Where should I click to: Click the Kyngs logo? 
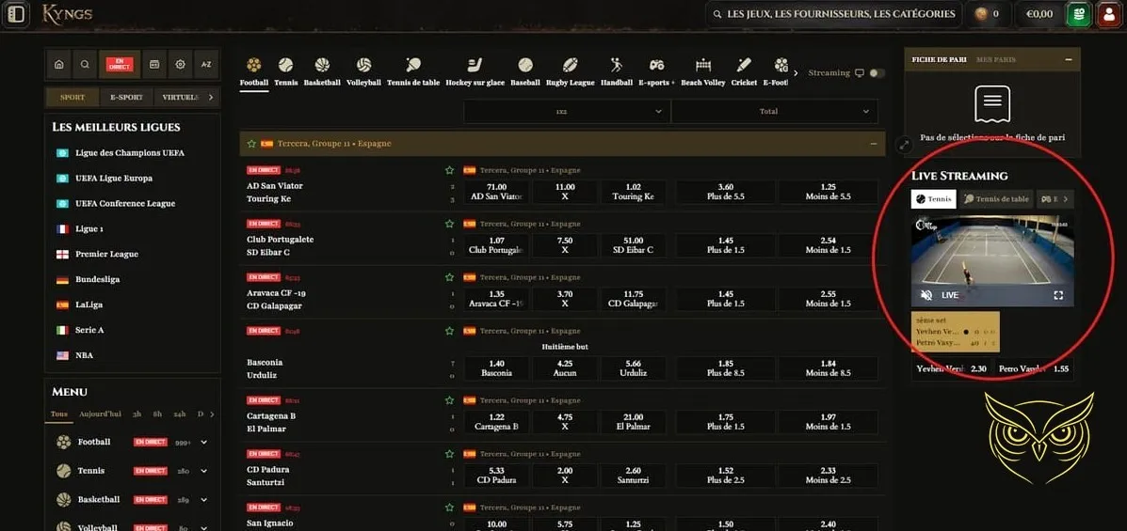click(67, 14)
